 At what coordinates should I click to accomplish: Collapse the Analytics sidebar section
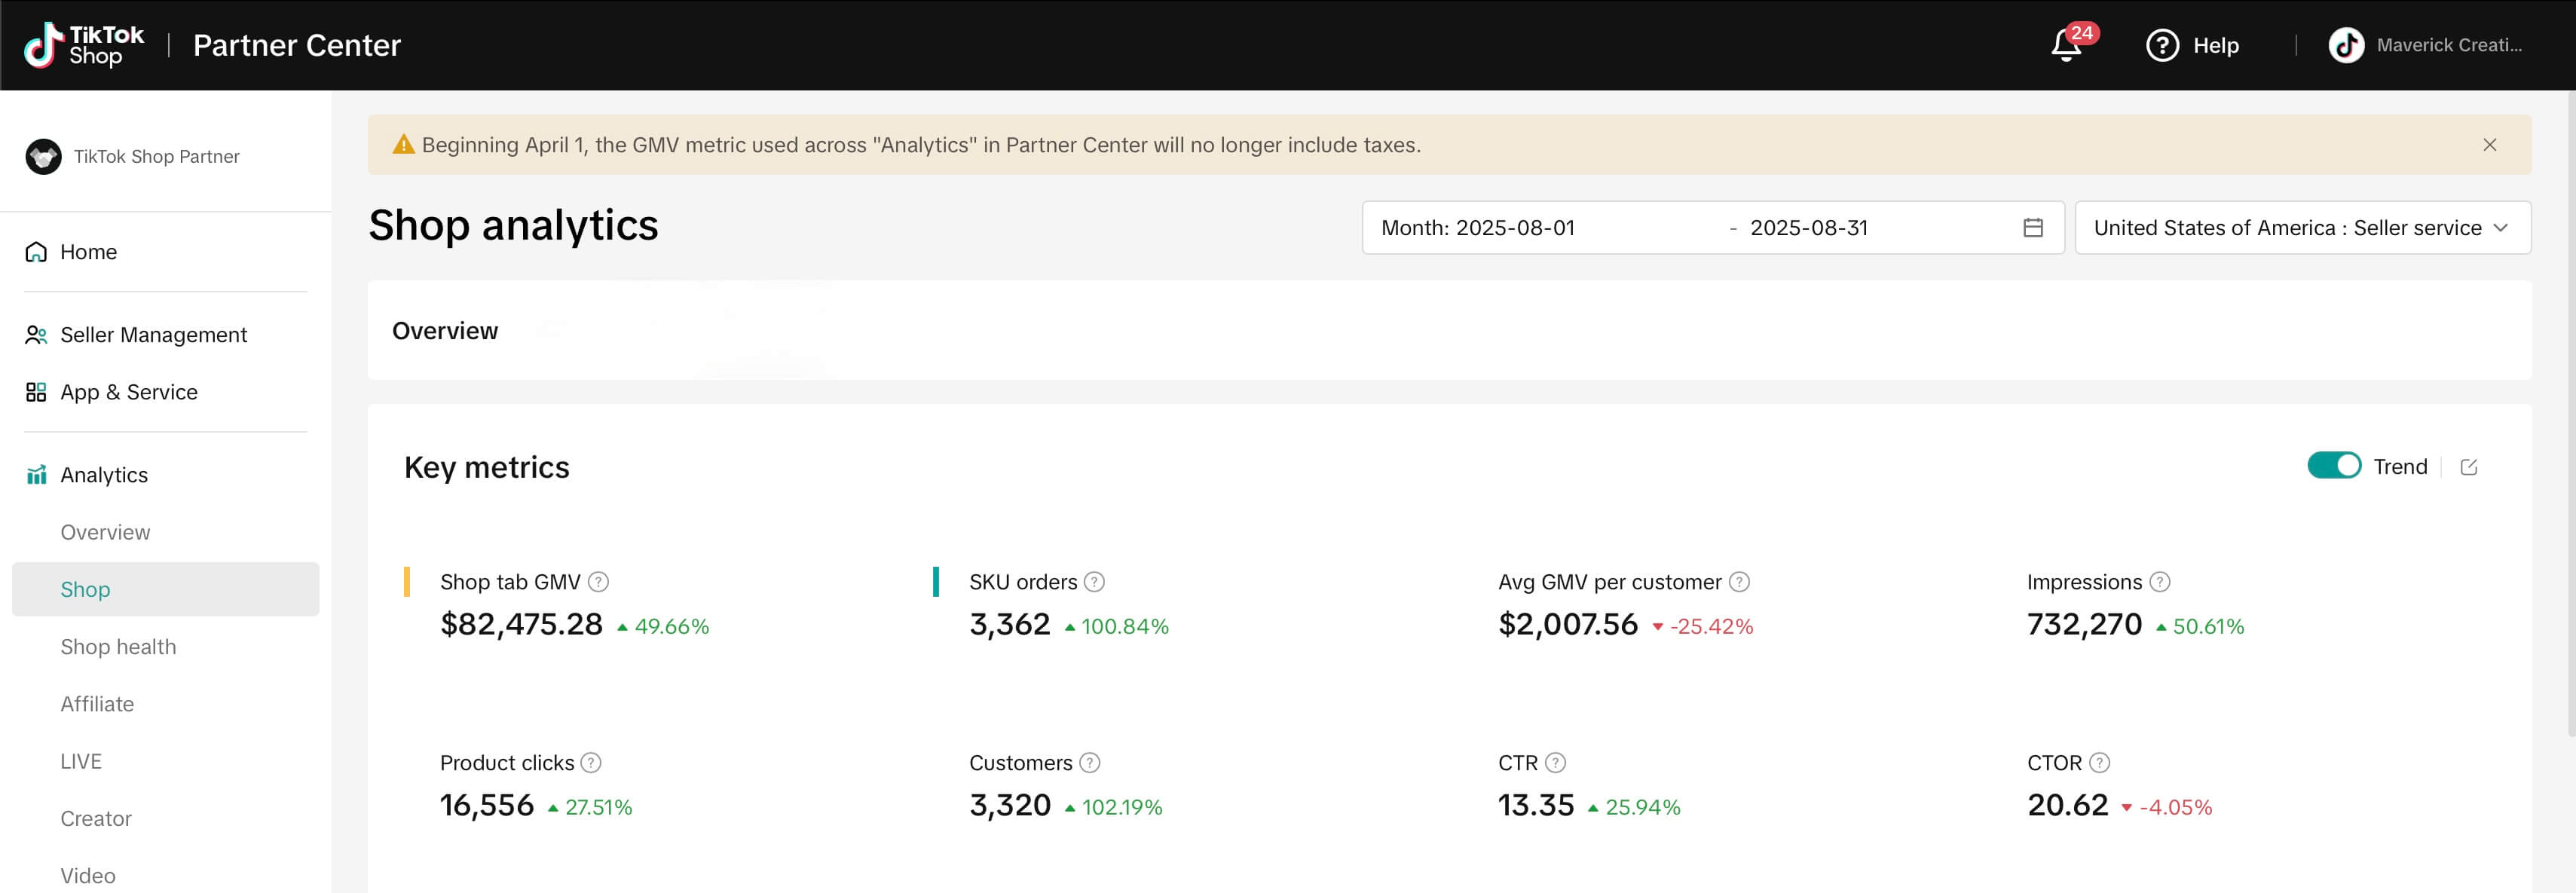pos(104,475)
